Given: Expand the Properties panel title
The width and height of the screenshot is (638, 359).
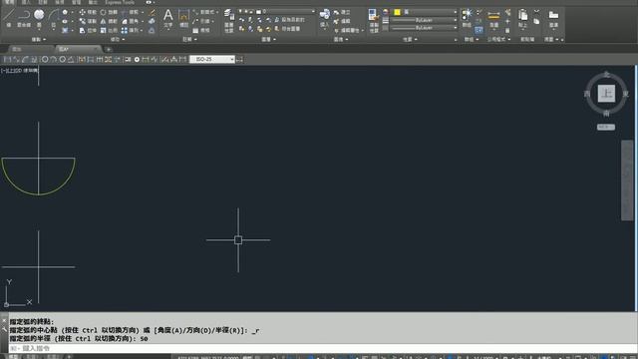Looking at the screenshot, I should (410, 40).
